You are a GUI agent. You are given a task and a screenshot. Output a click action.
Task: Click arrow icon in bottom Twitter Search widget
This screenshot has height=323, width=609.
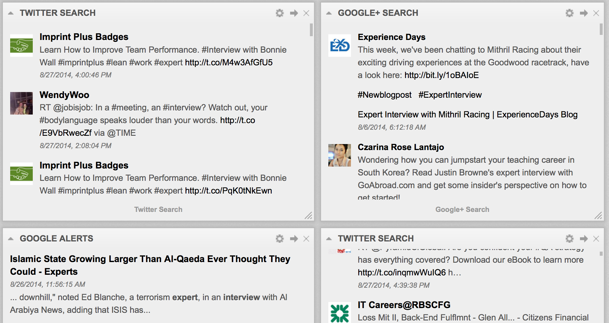coord(584,239)
